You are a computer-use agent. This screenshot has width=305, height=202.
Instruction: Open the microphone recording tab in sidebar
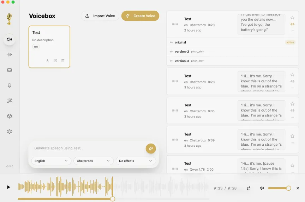9,85
